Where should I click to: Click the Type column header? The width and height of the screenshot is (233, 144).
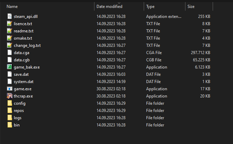[x=150, y=7]
